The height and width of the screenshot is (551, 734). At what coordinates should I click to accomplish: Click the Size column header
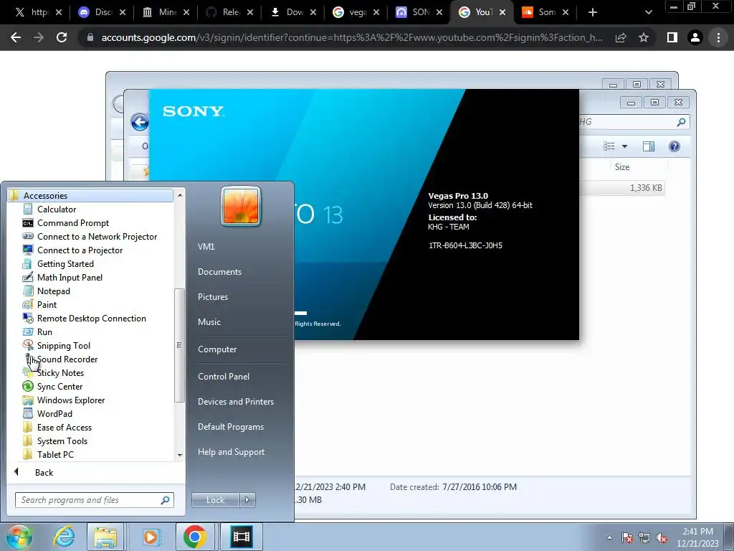pos(622,167)
